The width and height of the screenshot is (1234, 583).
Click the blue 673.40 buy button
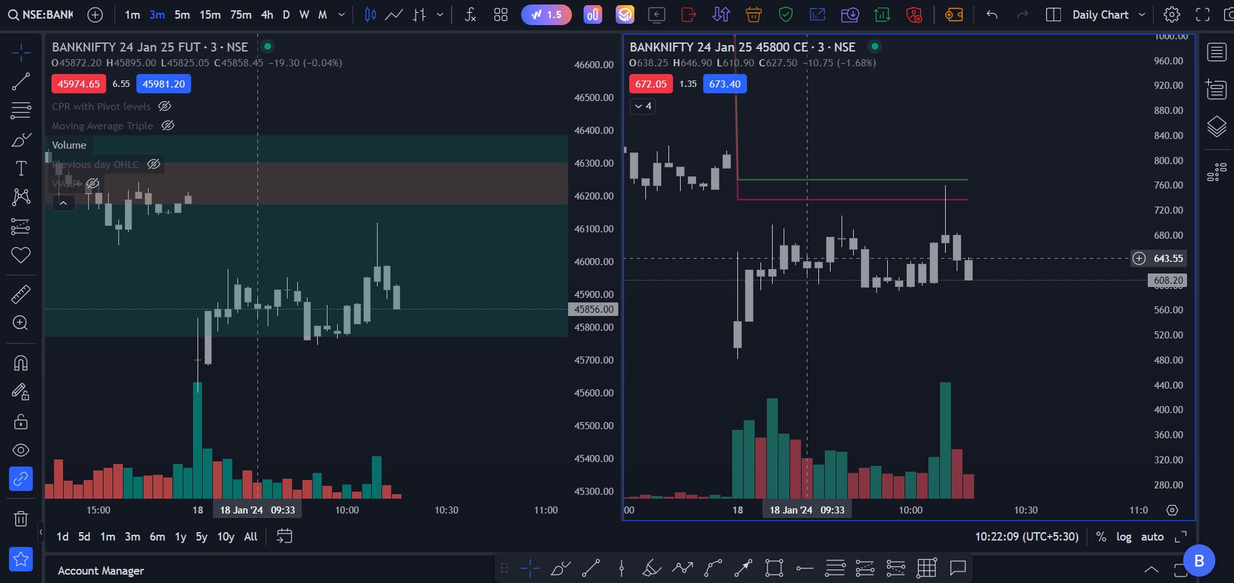click(x=724, y=84)
